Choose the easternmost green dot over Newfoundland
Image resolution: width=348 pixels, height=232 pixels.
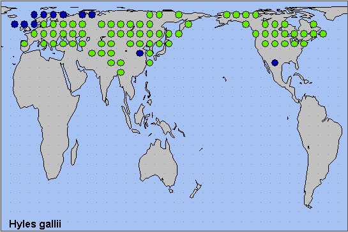point(323,34)
